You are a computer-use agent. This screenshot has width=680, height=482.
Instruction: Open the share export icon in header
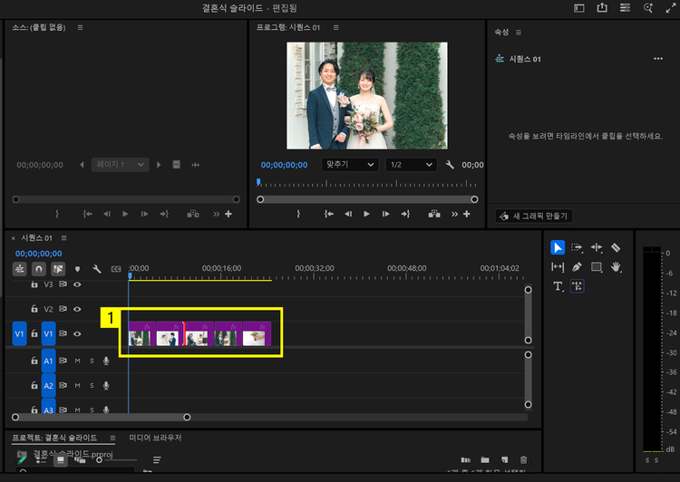[602, 8]
